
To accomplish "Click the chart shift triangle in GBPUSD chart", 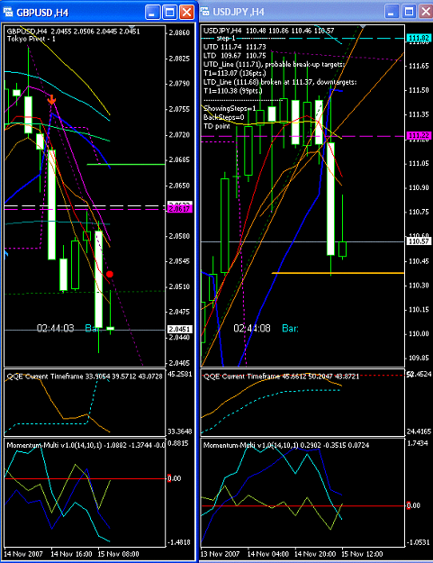I will (131, 27).
